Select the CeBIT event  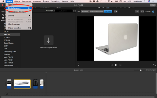coord(6,46)
